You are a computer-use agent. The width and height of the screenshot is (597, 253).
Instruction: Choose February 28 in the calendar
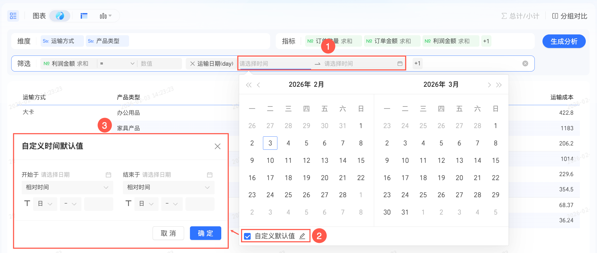pyautogui.click(x=343, y=195)
